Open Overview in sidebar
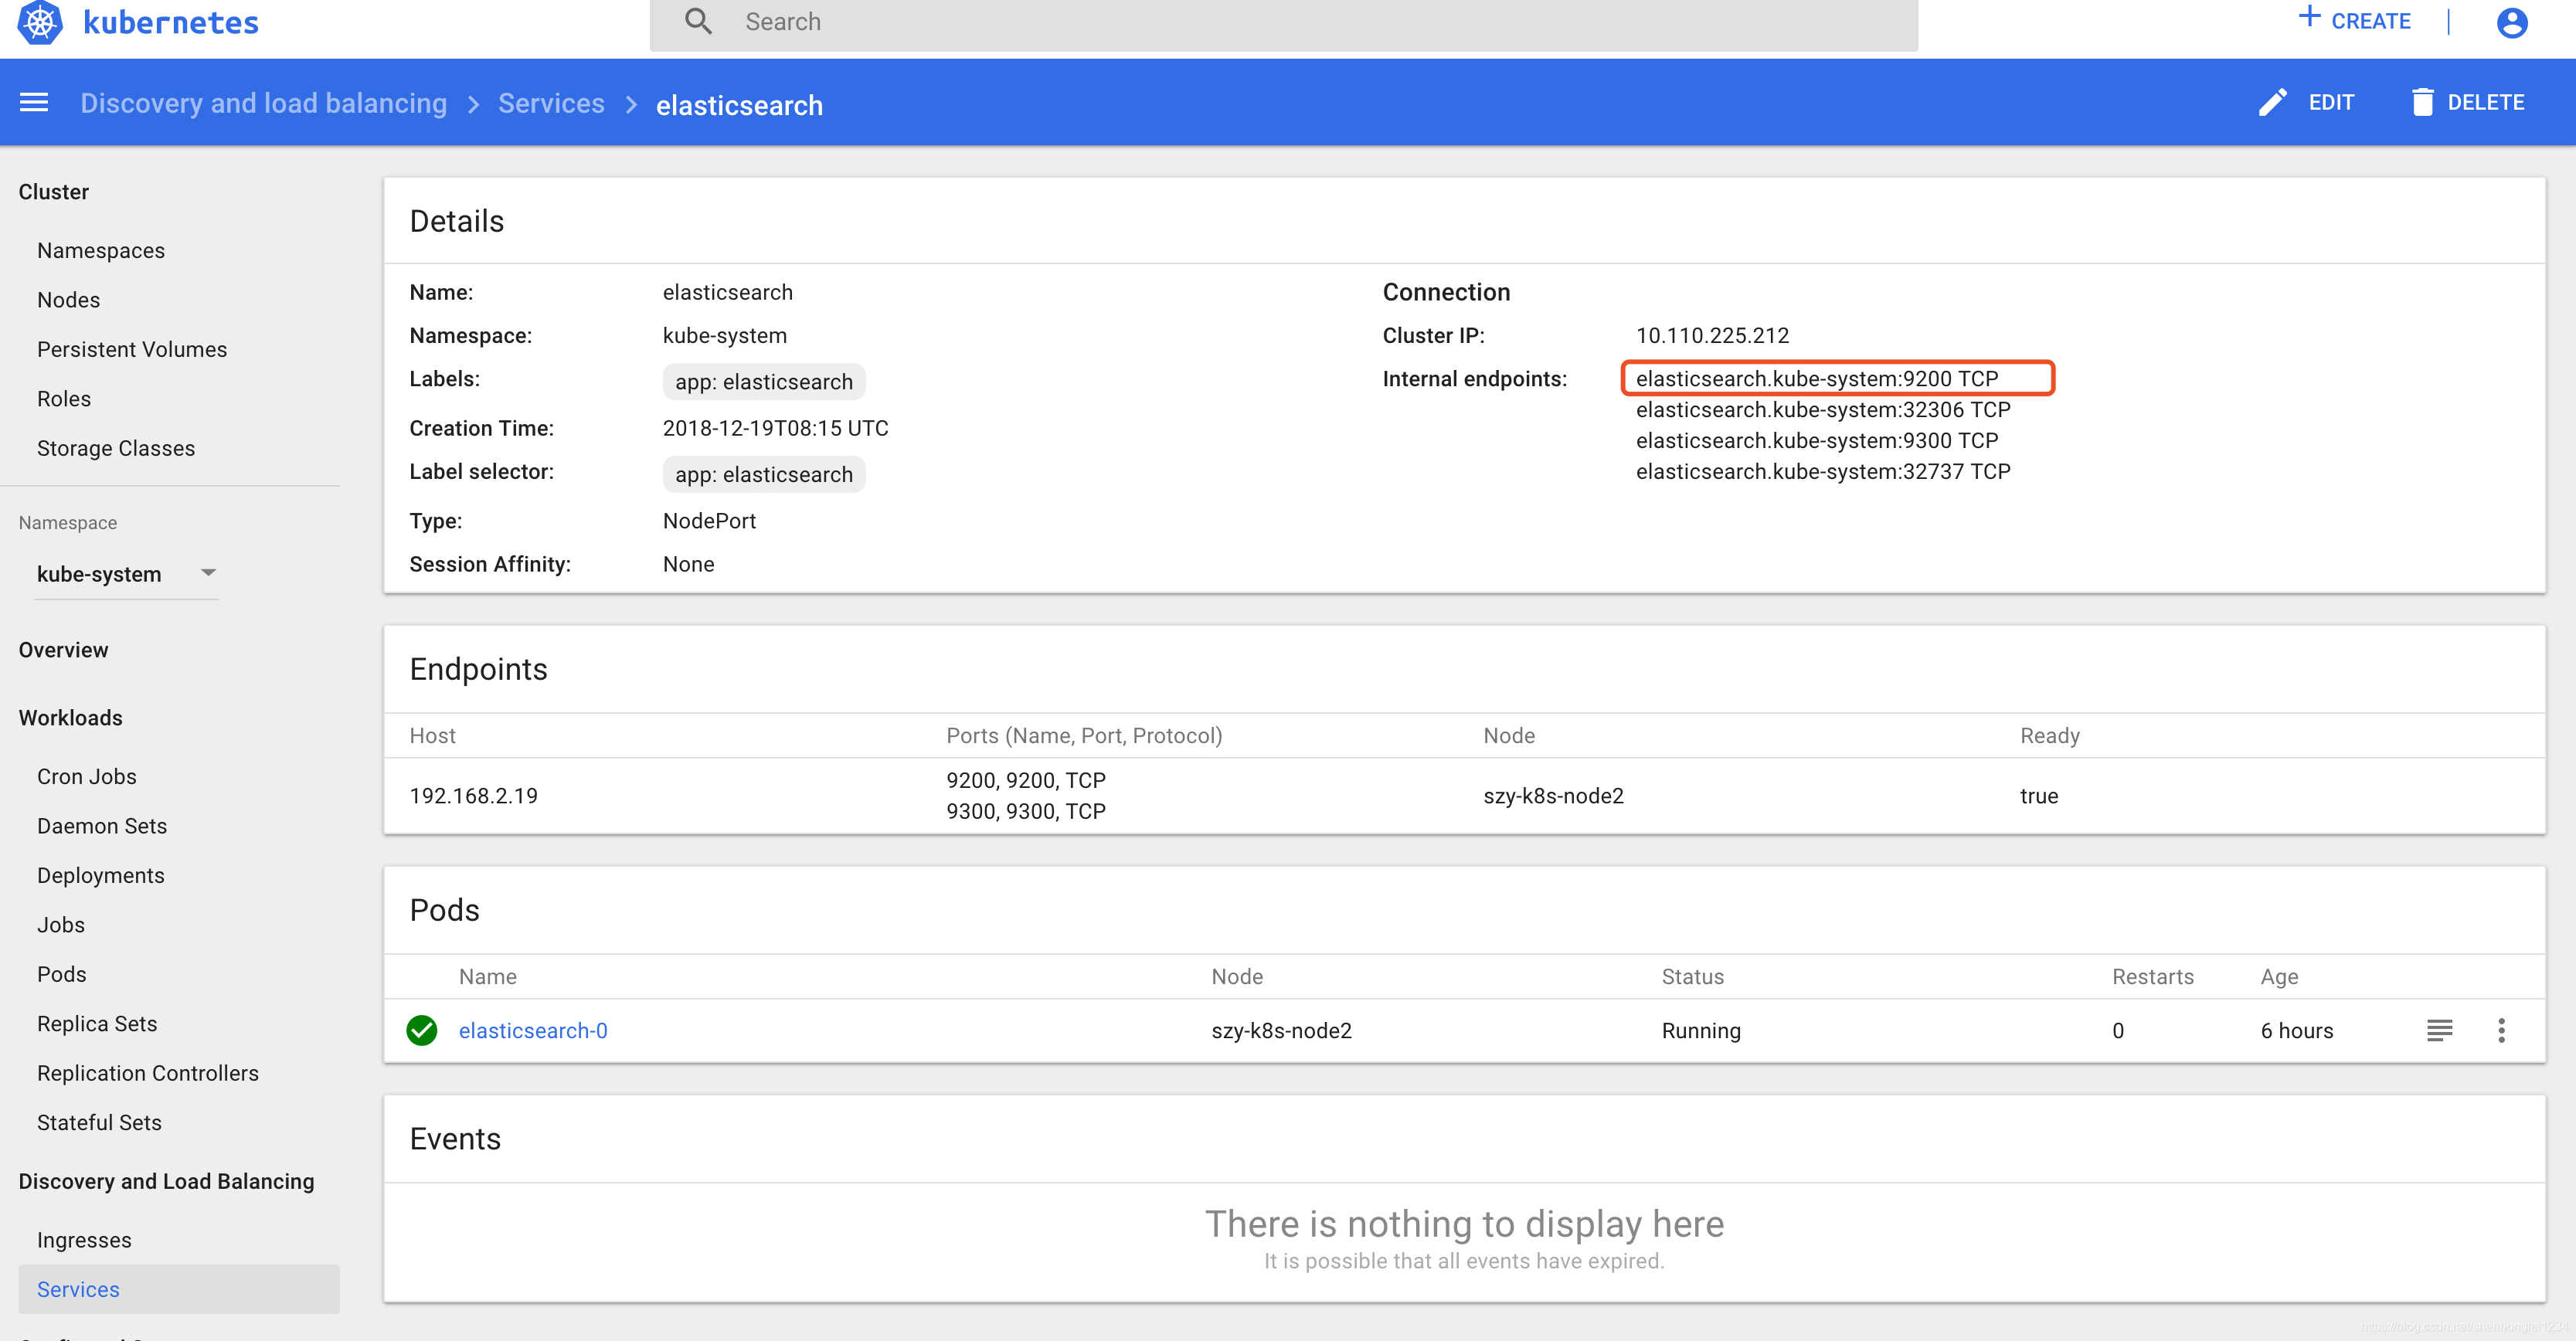The width and height of the screenshot is (2576, 1341). [63, 650]
